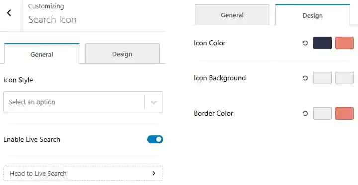
Task: Click the arrow on Head to Live Search
Action: click(154, 173)
